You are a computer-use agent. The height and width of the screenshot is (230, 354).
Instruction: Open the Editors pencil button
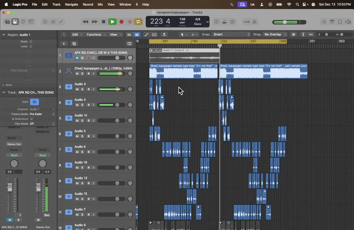tap(61, 22)
